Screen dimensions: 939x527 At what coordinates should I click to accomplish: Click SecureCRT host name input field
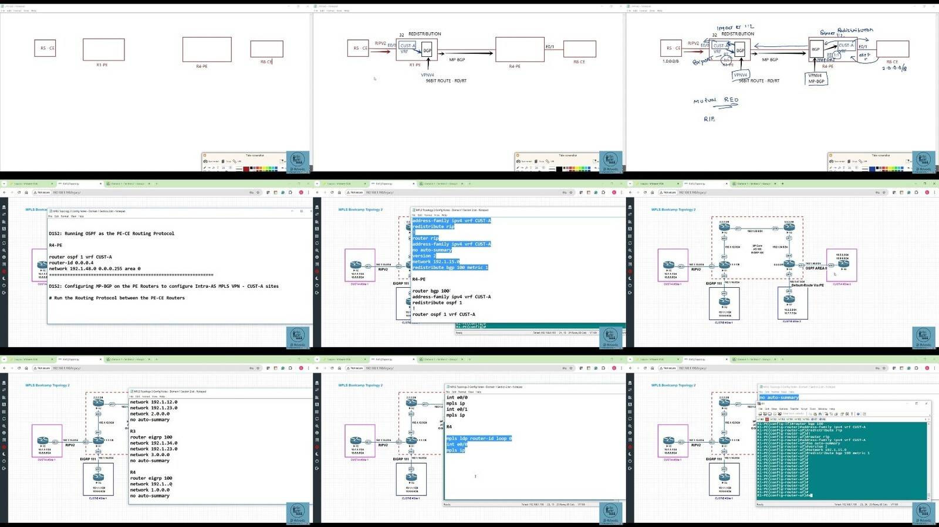click(793, 414)
